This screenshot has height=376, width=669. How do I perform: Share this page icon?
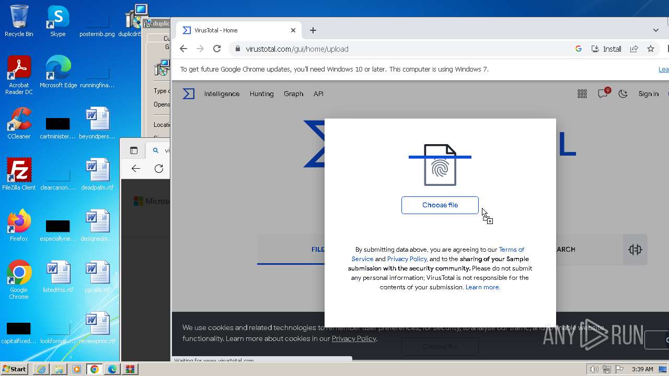click(x=634, y=49)
